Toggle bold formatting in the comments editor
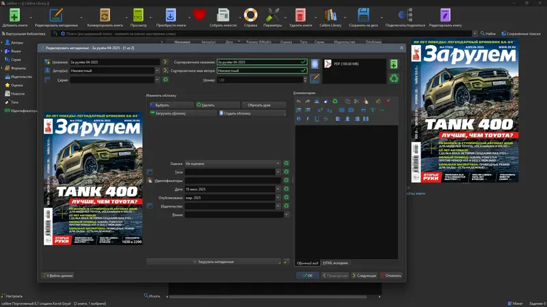Image resolution: width=547 pixels, height=307 pixels. (x=299, y=118)
